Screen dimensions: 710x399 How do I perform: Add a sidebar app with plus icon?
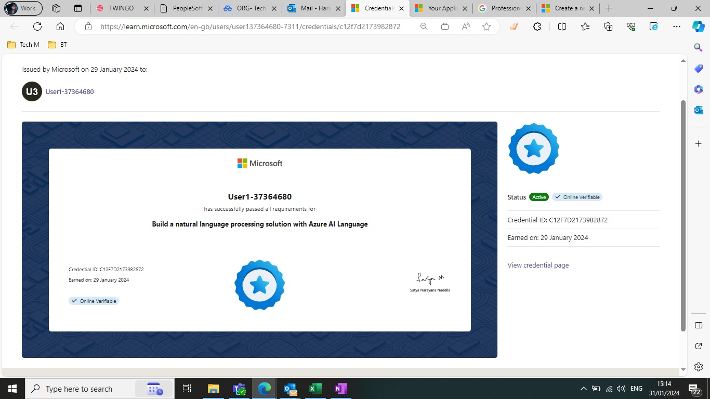tap(699, 143)
